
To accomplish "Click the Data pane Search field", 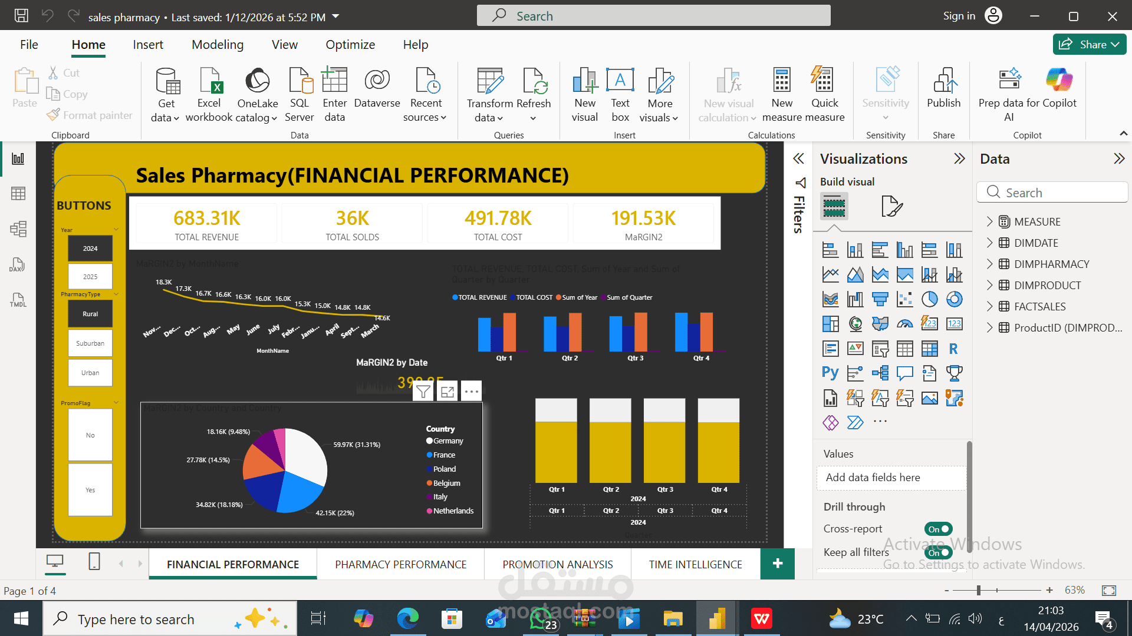I will 1052,193.
